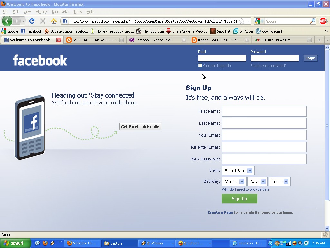The image size is (330, 248).
Task: Click the search magnifier icon
Action: (x=313, y=21)
